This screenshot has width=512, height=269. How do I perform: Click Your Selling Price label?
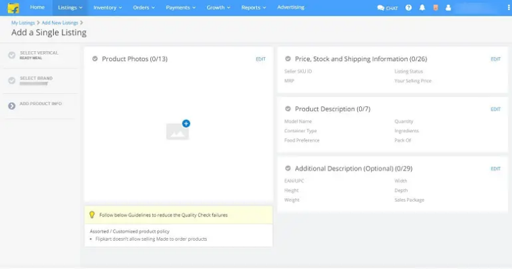tap(413, 81)
